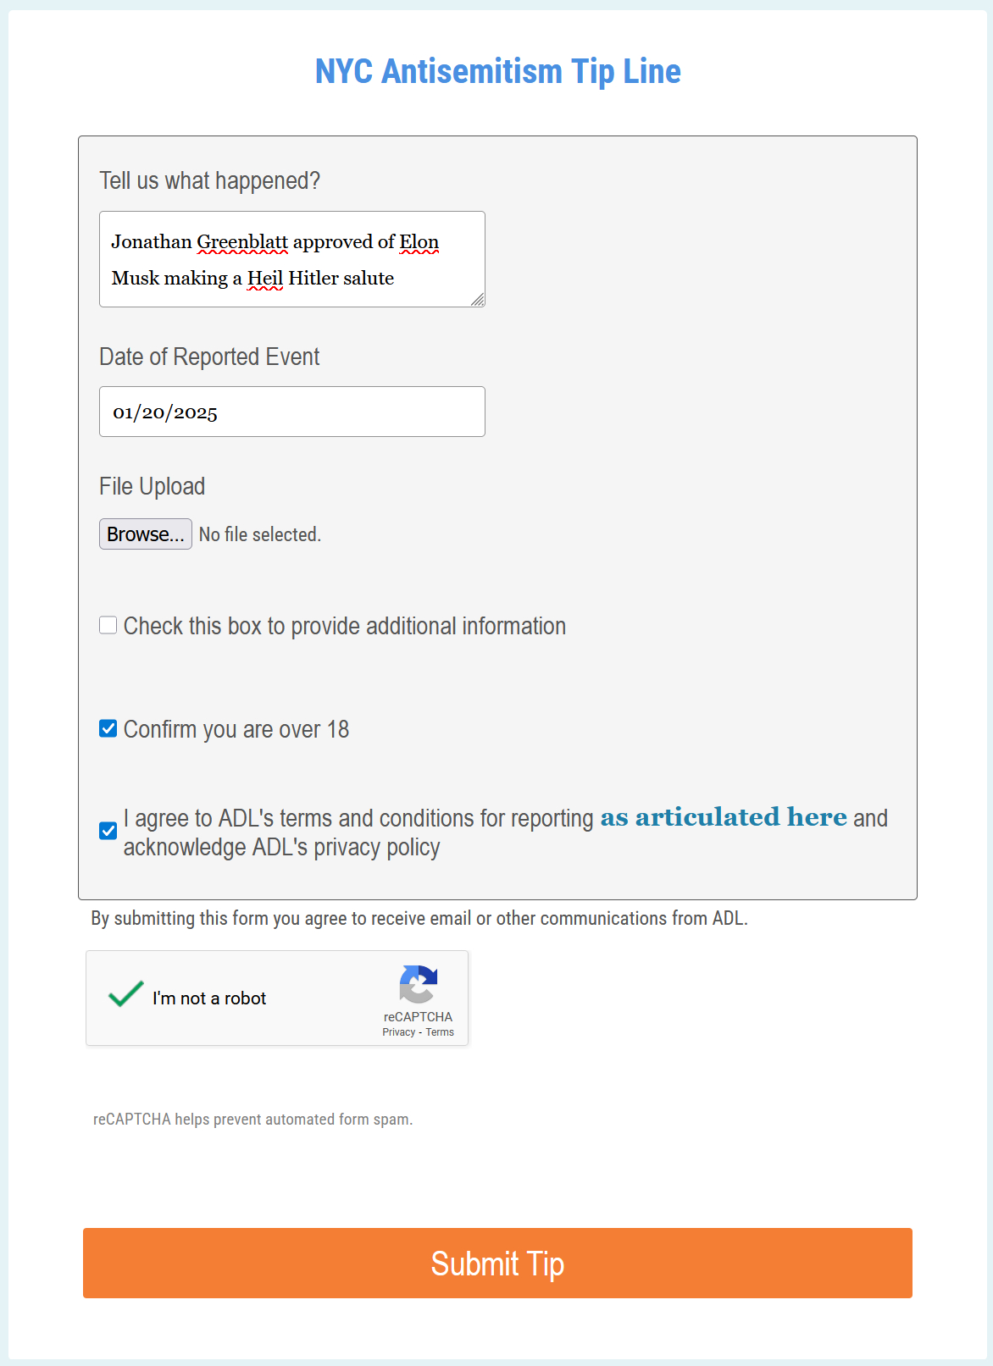
Task: Check the additional information box
Action: point(108,625)
